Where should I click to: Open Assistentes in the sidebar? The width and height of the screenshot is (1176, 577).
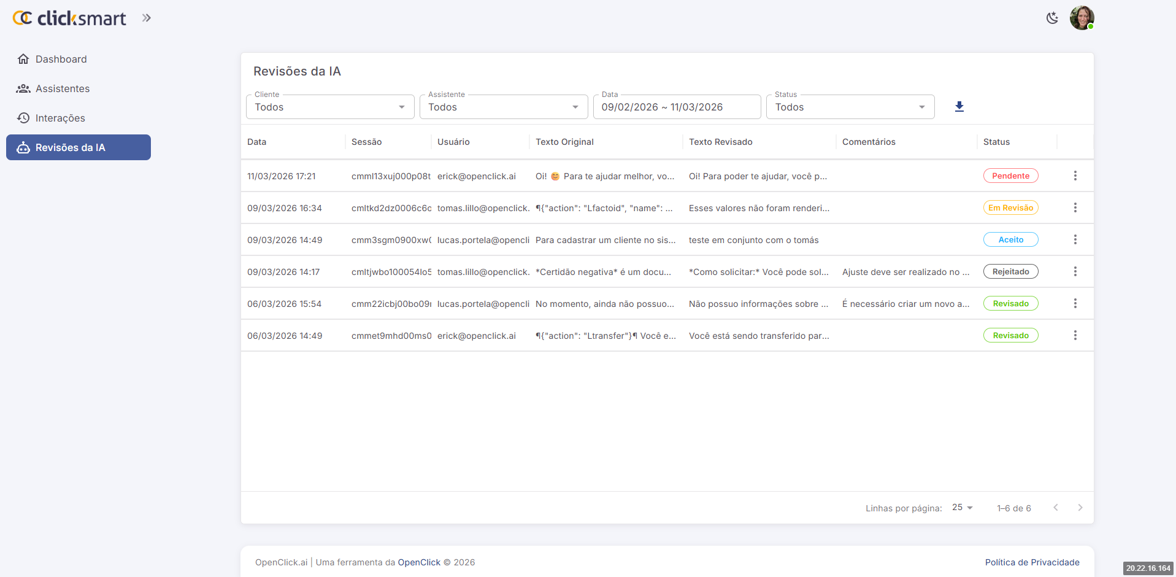tap(62, 89)
